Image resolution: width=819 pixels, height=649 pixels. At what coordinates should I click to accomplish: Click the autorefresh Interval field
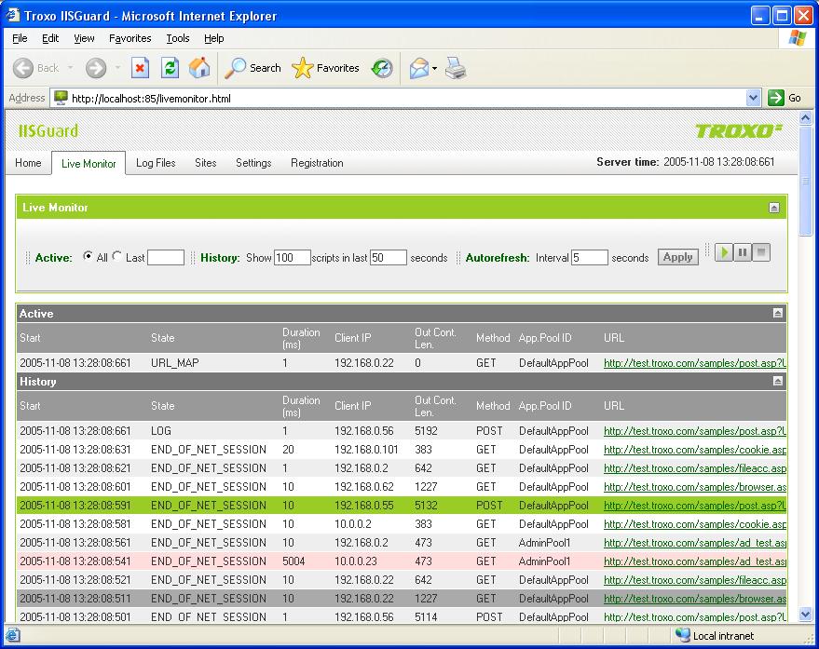[589, 257]
